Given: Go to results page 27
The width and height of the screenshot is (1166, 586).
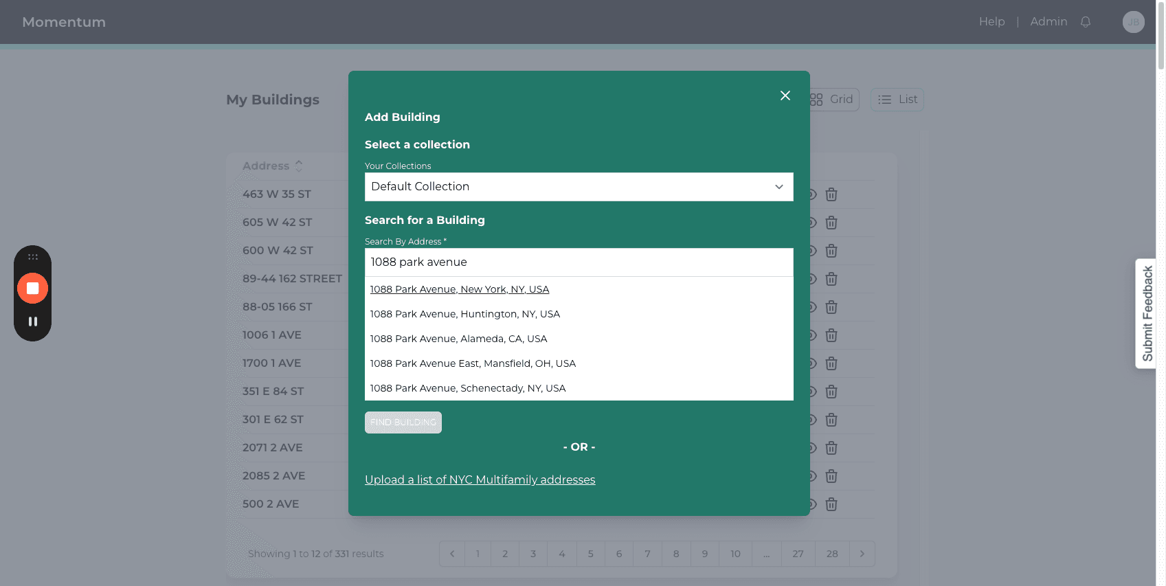Looking at the screenshot, I should [798, 554].
